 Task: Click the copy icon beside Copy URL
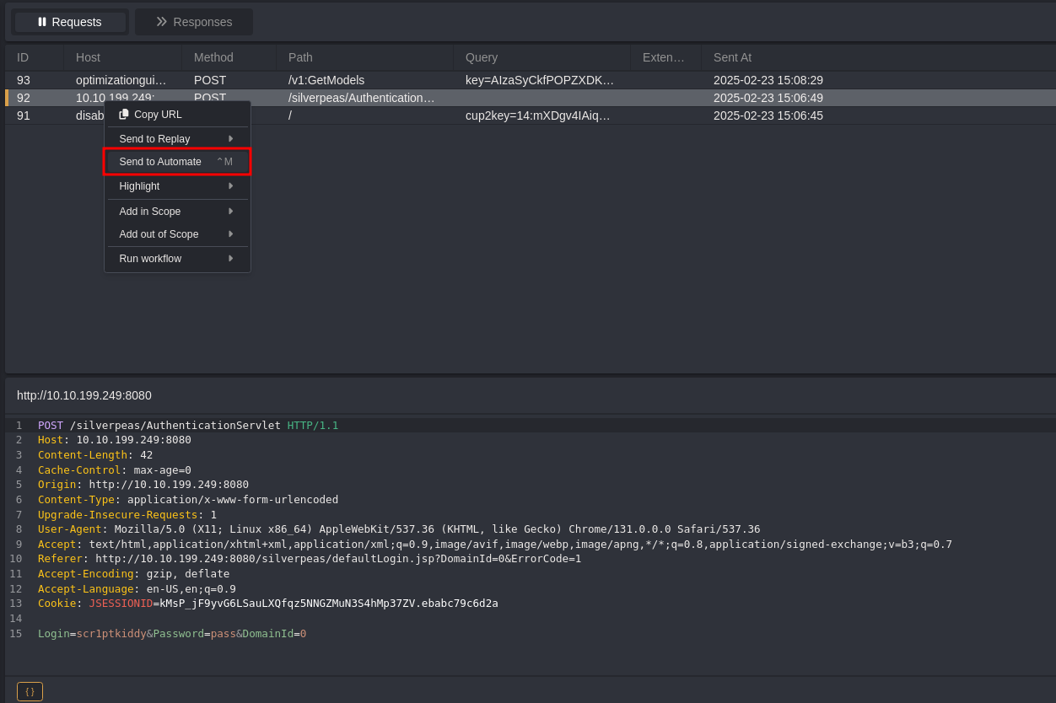[124, 114]
